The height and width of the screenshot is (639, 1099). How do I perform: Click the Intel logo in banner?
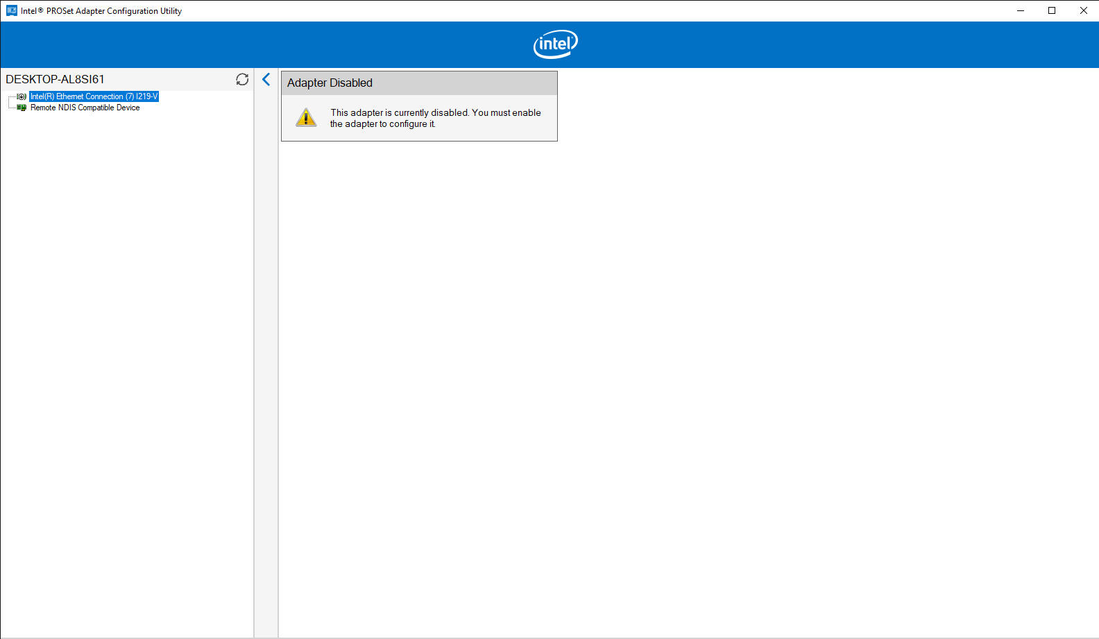click(x=555, y=44)
